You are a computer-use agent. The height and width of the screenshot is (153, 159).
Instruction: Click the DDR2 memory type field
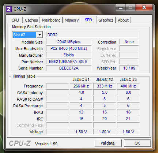[x=92, y=35]
